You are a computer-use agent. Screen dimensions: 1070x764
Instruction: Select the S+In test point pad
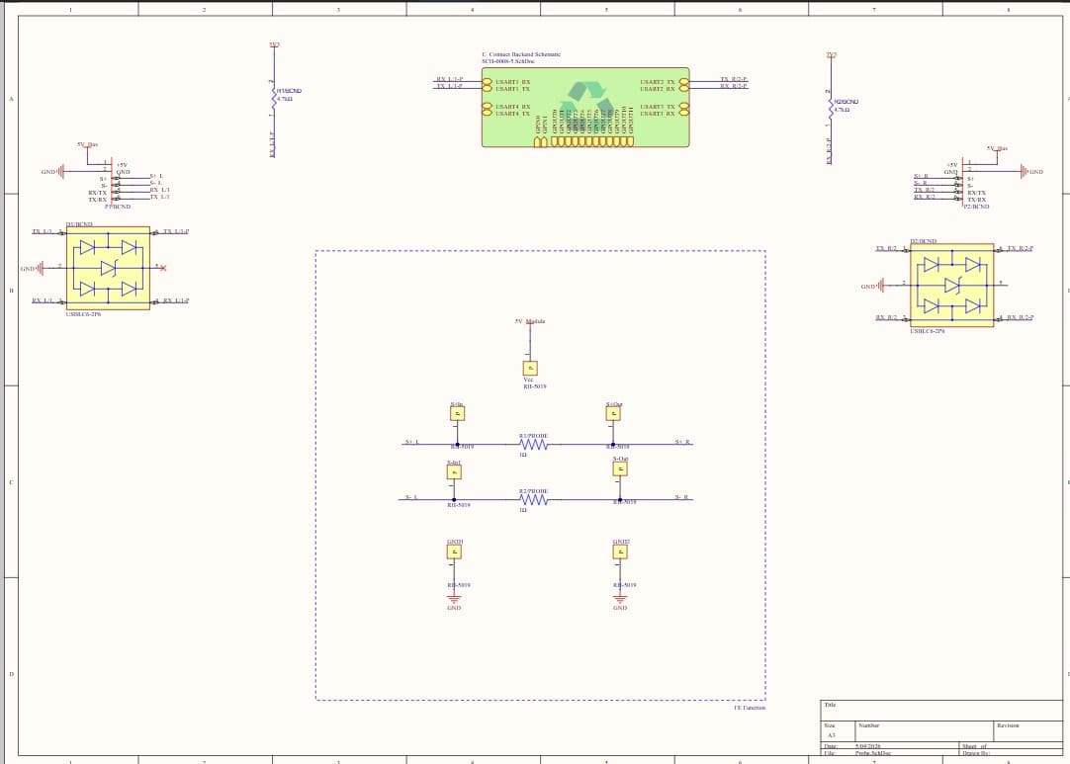coord(457,413)
